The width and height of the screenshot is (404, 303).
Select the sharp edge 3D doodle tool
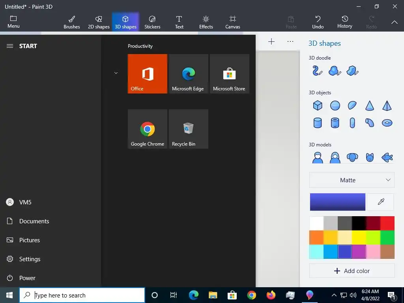[352, 71]
